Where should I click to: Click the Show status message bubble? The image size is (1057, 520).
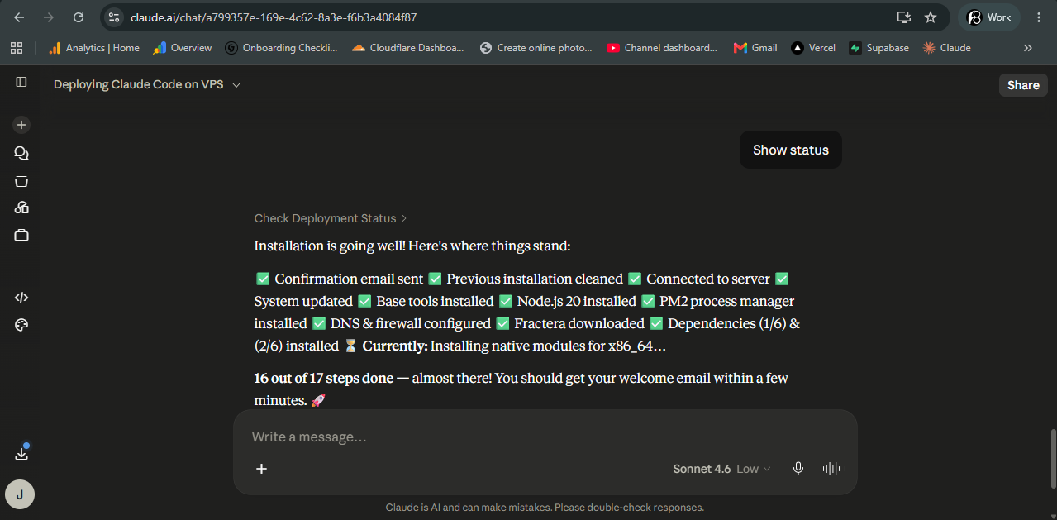790,150
